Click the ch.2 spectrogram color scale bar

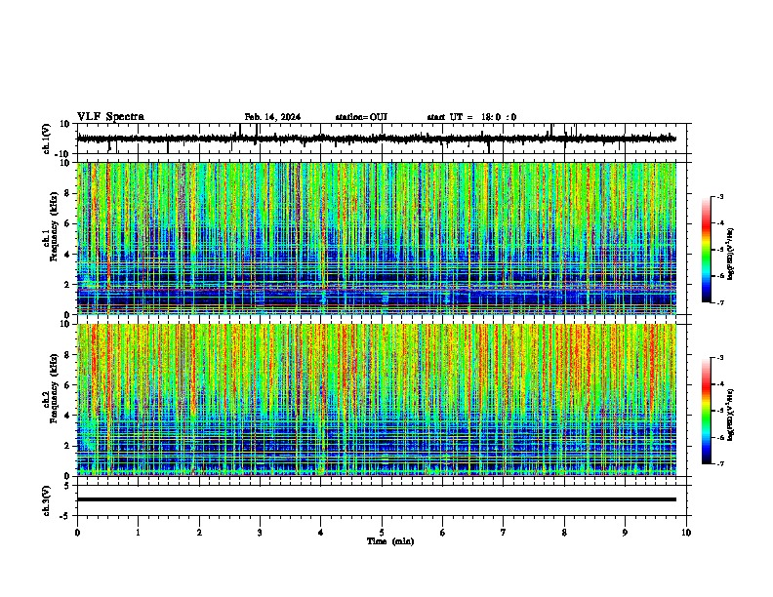(x=707, y=411)
